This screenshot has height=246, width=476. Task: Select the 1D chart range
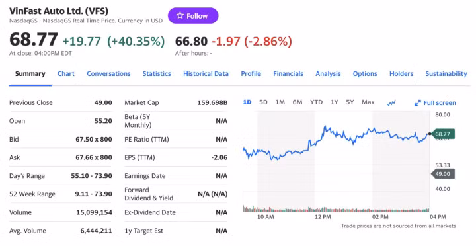pos(247,102)
